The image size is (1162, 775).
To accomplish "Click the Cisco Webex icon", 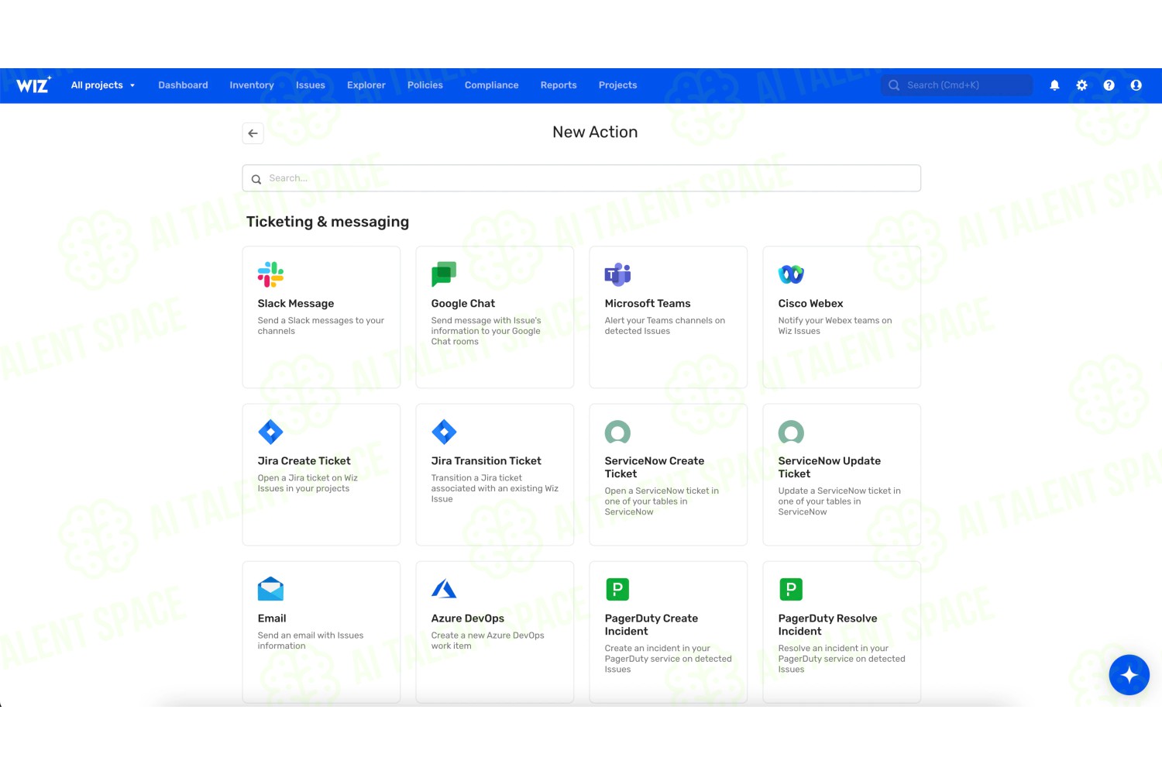I will 791,274.
